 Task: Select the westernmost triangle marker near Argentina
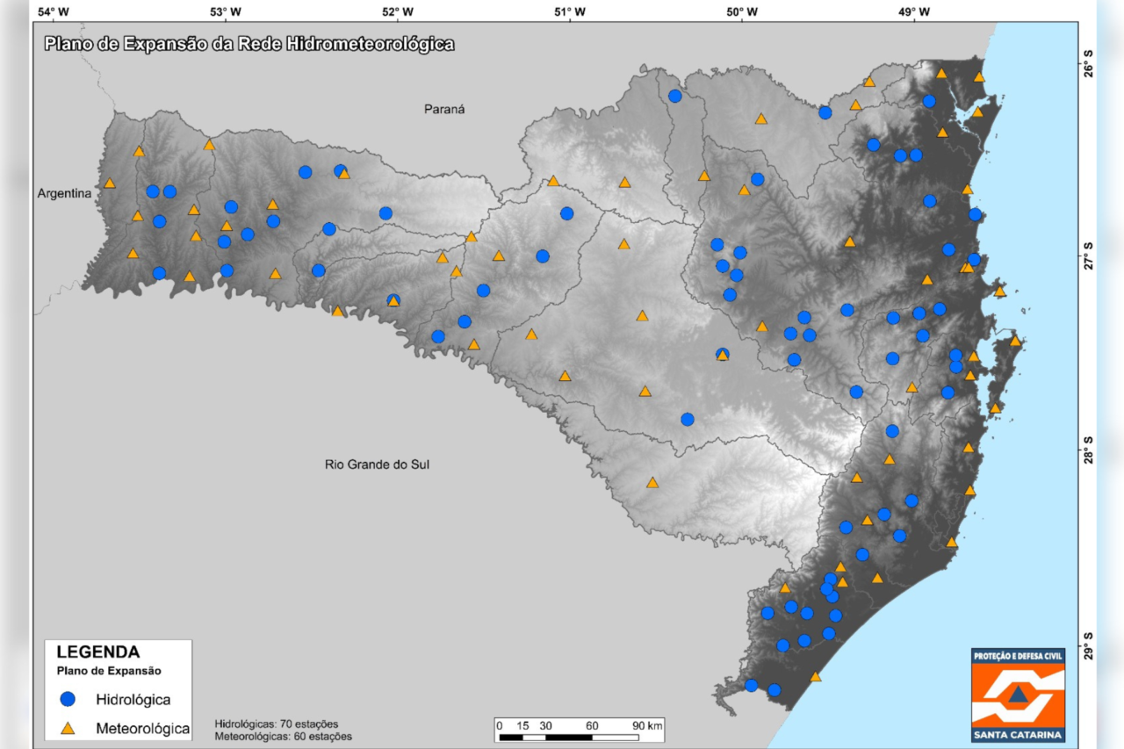coord(110,184)
